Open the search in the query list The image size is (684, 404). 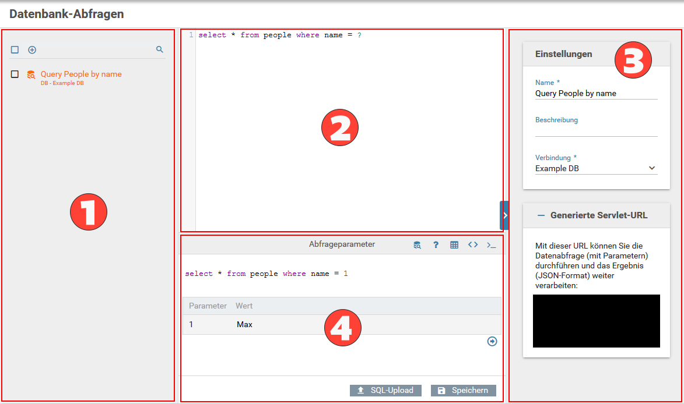pos(160,50)
